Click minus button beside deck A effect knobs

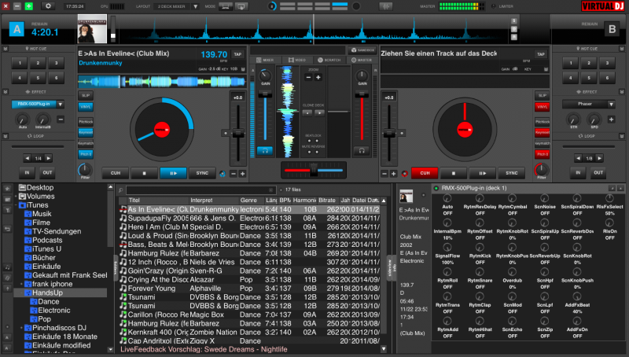[61, 120]
